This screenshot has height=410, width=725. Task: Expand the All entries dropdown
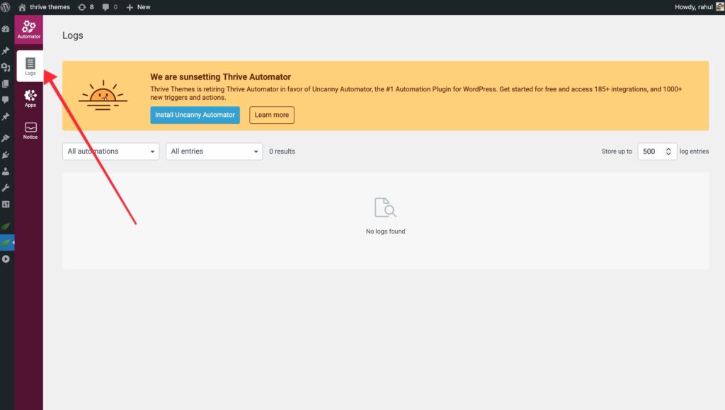point(215,151)
